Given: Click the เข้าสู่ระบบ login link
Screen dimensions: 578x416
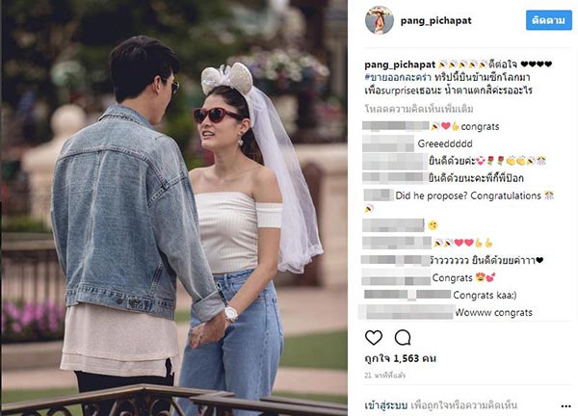Looking at the screenshot, I should tap(386, 405).
